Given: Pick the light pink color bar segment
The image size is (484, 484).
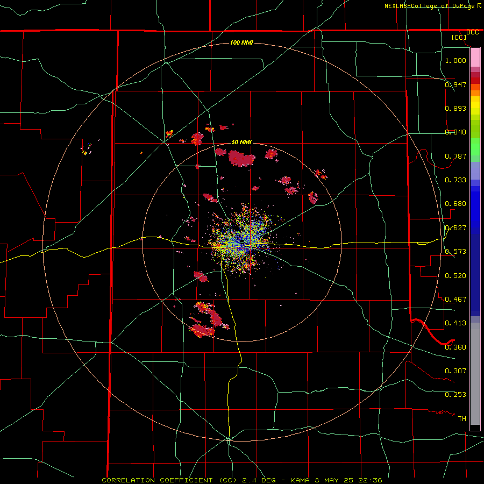Looking at the screenshot, I should [x=475, y=58].
